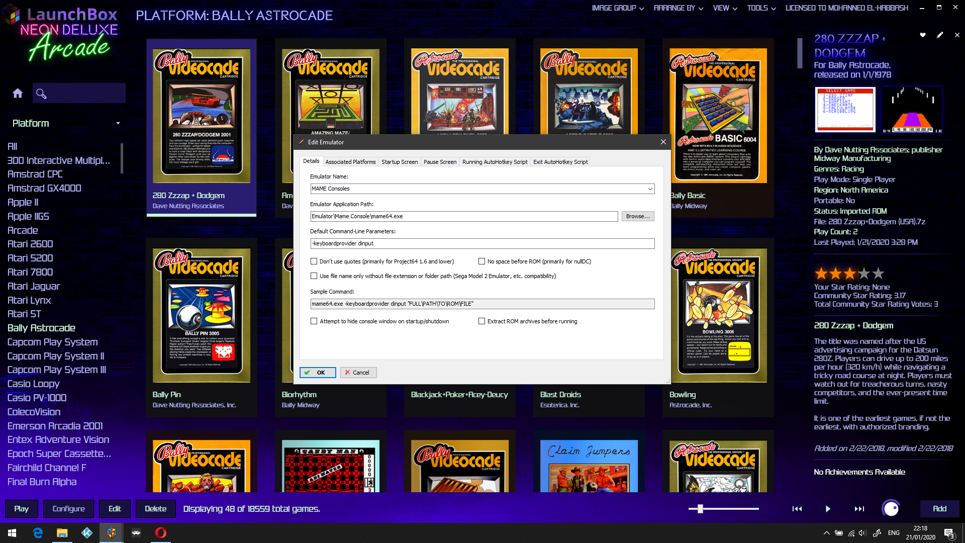Skip to previous music track
The image size is (965, 543).
pos(797,509)
